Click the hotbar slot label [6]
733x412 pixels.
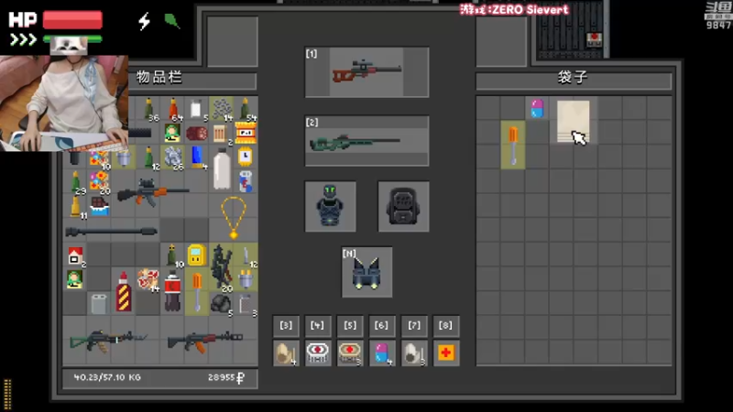pyautogui.click(x=382, y=326)
